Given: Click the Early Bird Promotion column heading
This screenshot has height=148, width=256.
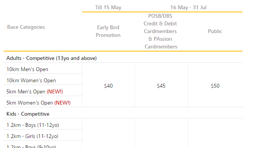Looking at the screenshot, I should click(x=108, y=31).
